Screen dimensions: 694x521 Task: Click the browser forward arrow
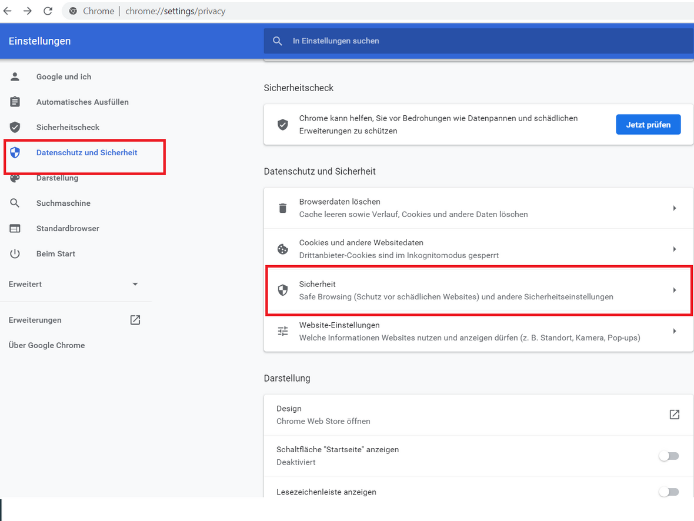[28, 11]
